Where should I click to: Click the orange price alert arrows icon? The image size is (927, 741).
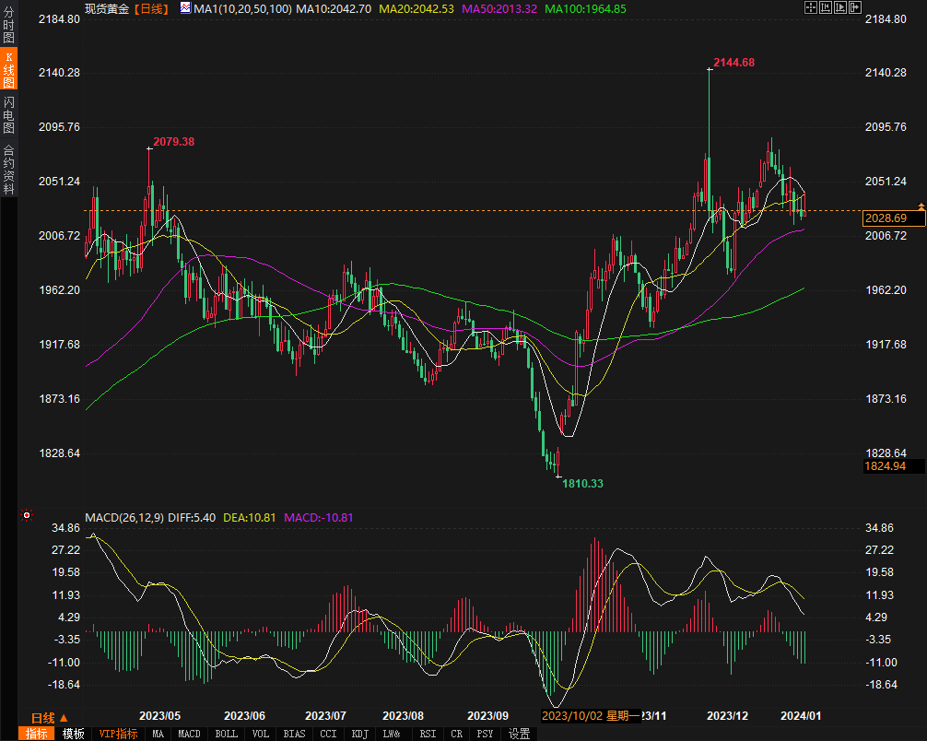tap(921, 205)
